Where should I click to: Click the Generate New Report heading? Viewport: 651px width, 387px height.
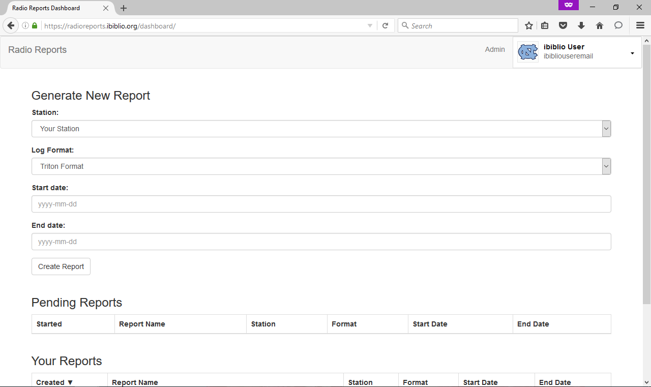[x=91, y=96]
